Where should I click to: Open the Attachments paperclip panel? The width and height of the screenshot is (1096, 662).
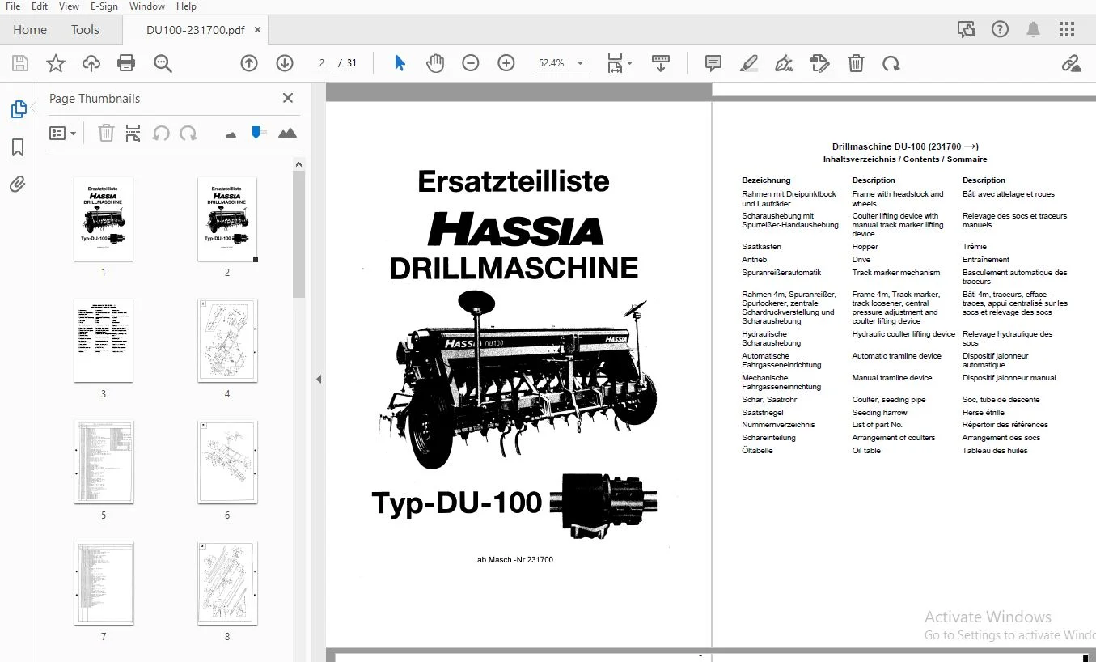click(18, 185)
